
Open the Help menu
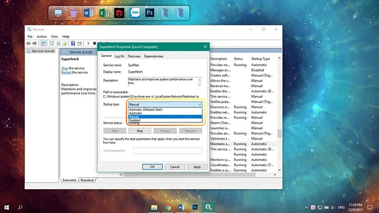pos(66,36)
